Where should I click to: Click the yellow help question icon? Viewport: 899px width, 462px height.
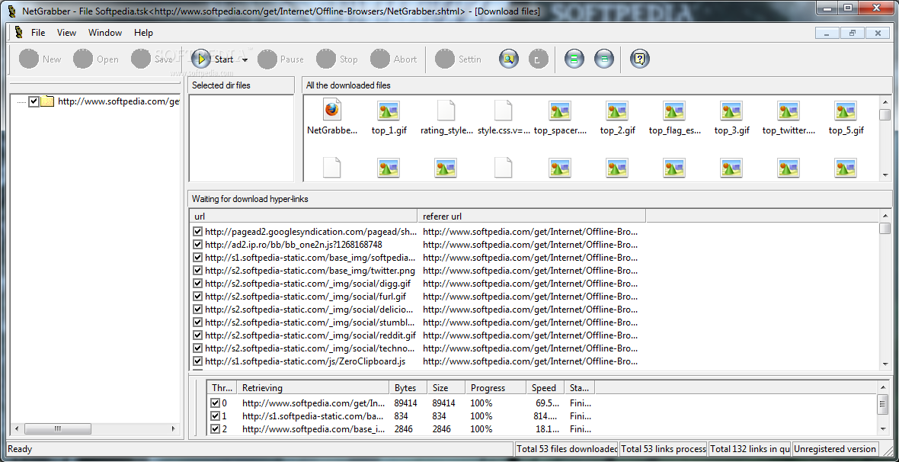[x=640, y=59]
